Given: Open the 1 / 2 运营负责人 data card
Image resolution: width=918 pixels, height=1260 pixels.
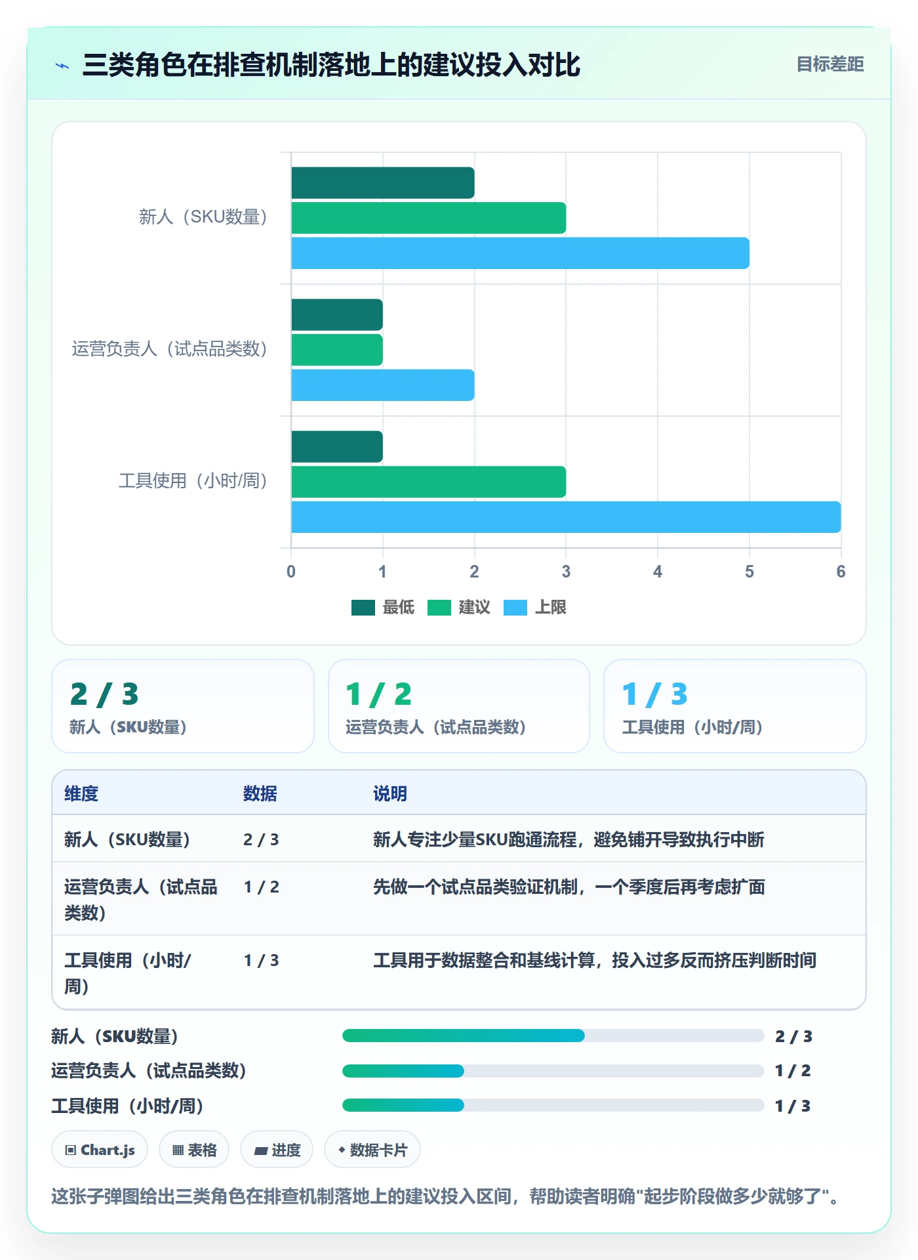Looking at the screenshot, I should coord(459,706).
